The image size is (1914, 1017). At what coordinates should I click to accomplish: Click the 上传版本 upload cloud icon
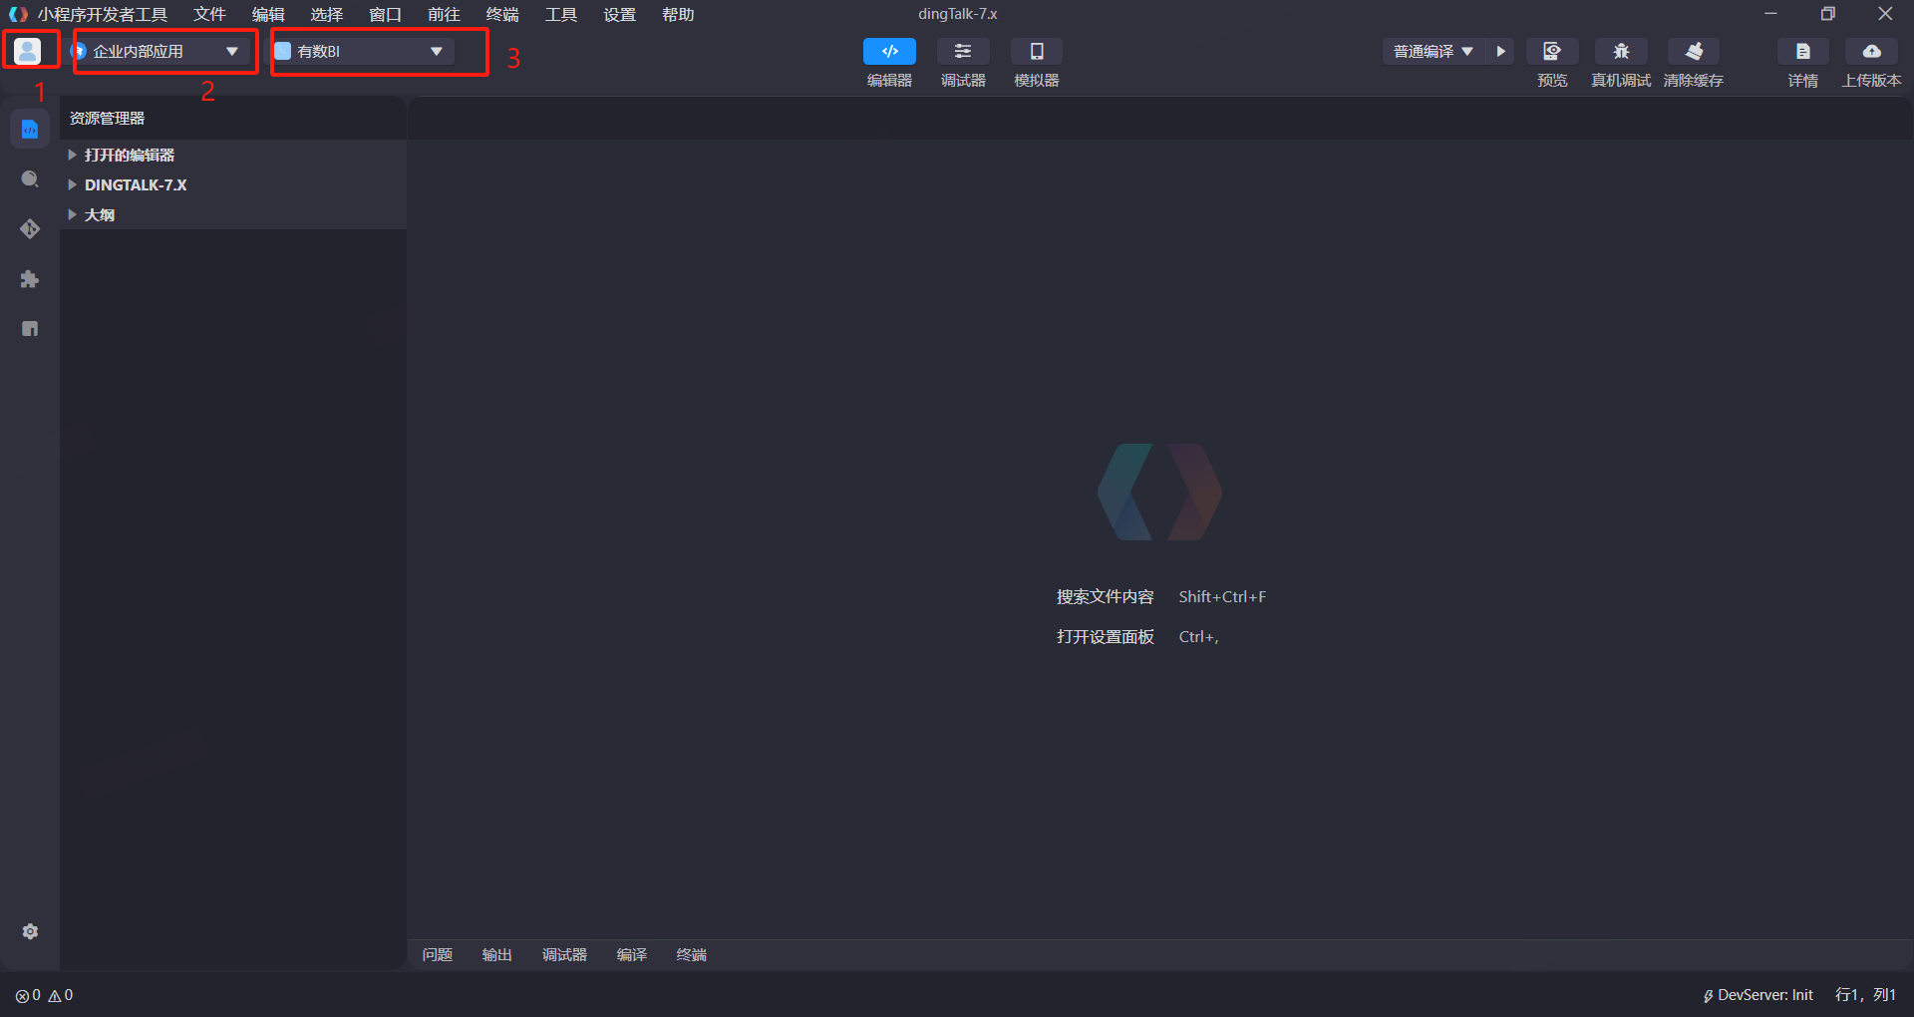pos(1871,52)
